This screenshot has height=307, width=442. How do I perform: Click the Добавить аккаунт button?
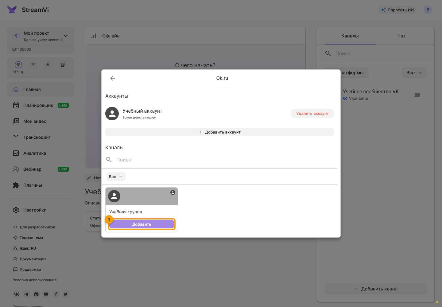pyautogui.click(x=219, y=132)
